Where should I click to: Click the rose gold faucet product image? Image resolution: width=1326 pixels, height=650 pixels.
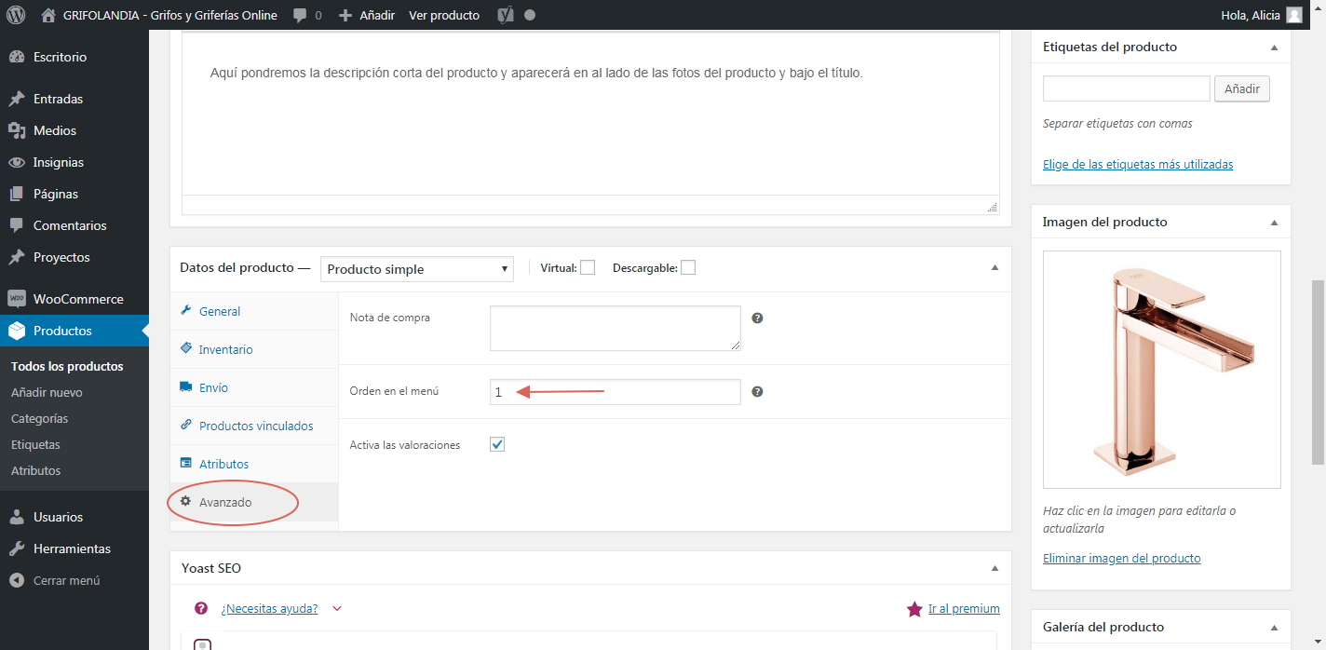[1162, 370]
